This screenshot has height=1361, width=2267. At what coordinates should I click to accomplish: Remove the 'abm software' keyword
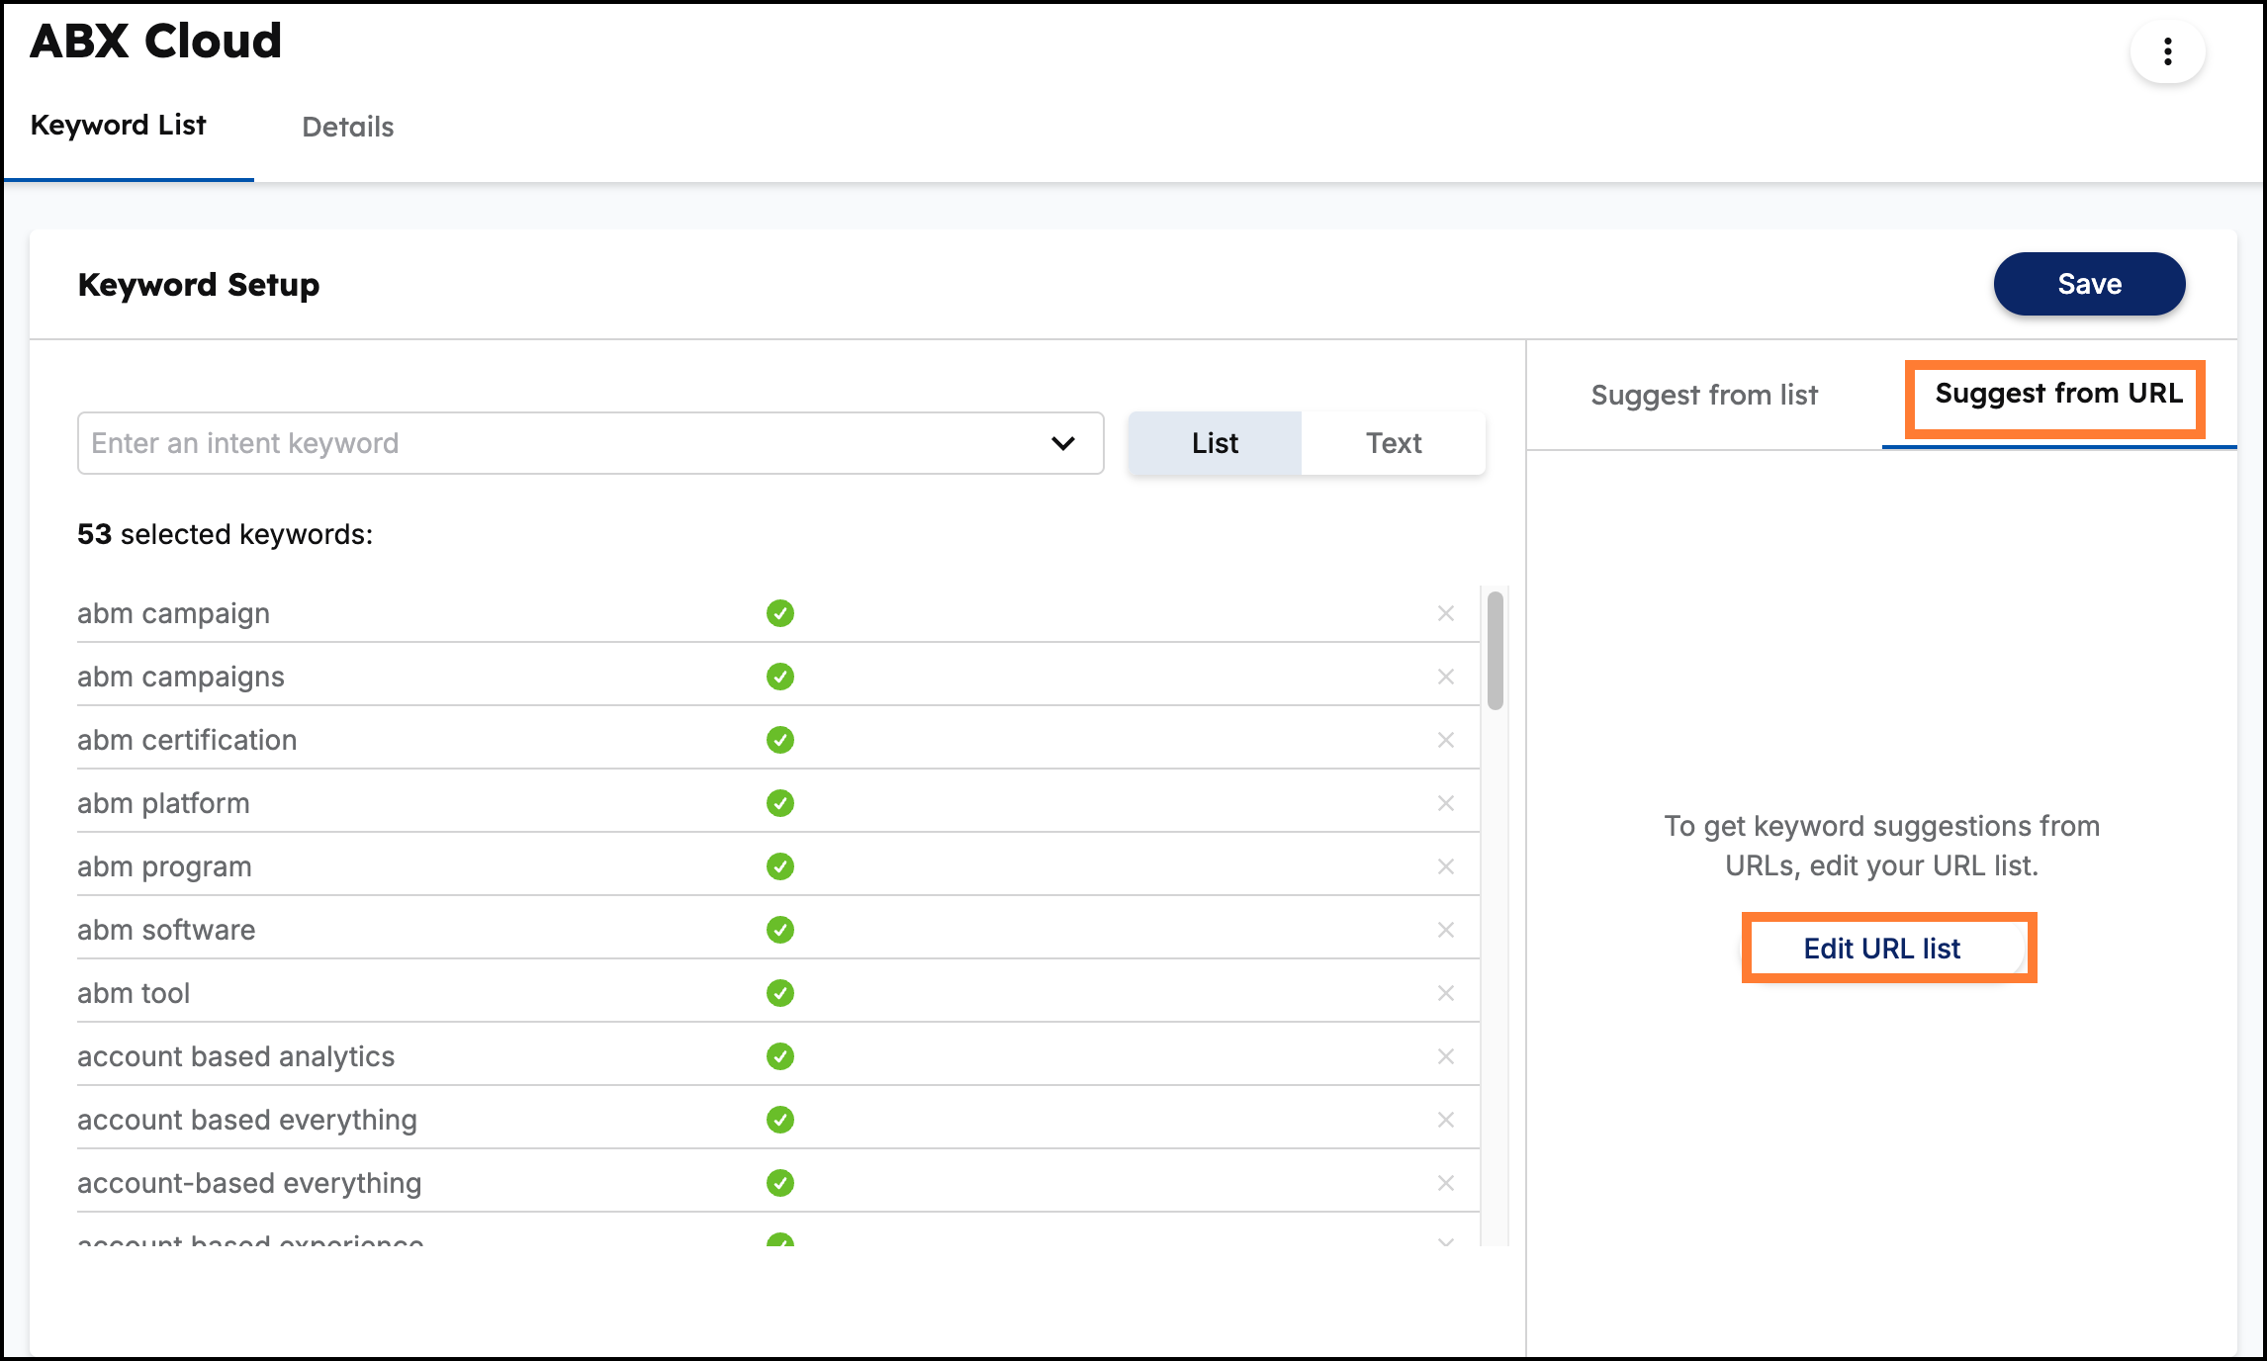point(1445,930)
